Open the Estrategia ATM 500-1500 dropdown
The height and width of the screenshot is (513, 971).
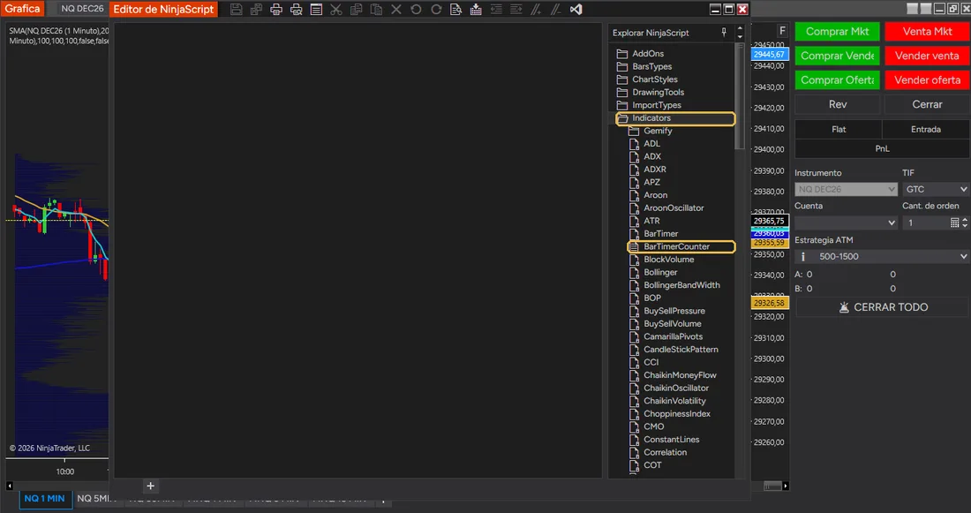883,256
